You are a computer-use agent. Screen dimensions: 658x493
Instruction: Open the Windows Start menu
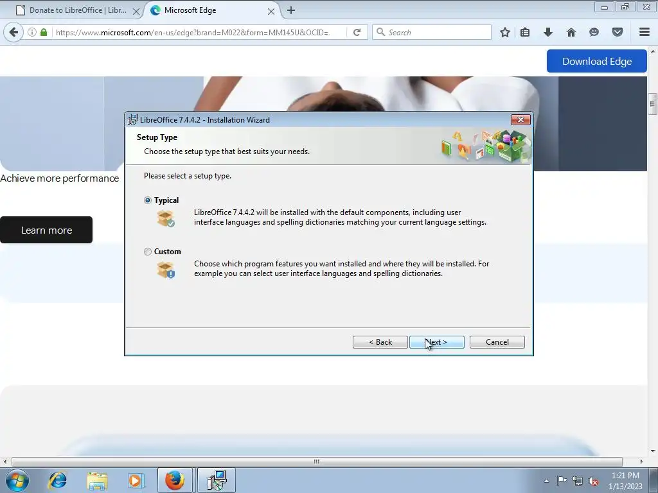coord(17,480)
